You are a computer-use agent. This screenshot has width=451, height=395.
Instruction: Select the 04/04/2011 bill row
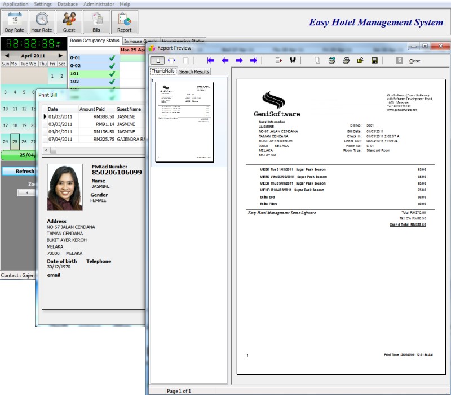click(x=94, y=132)
